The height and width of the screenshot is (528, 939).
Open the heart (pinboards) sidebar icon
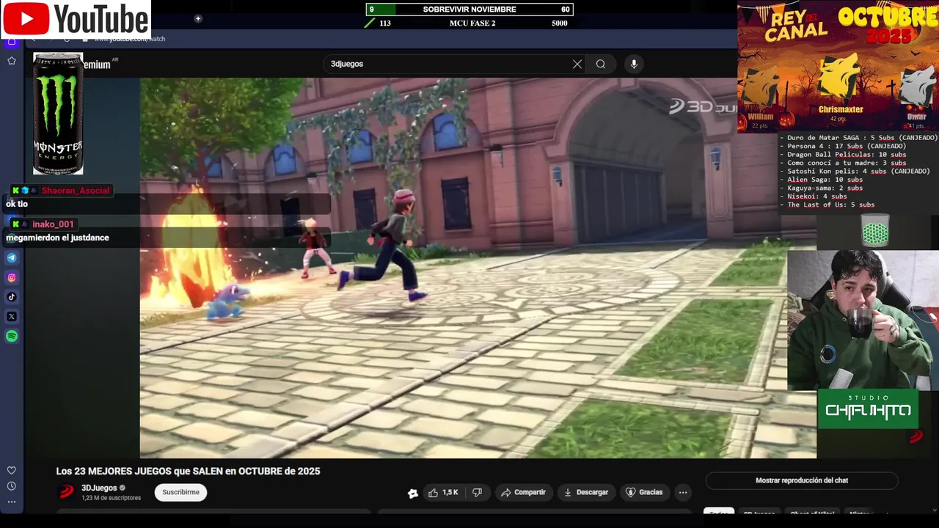[12, 471]
